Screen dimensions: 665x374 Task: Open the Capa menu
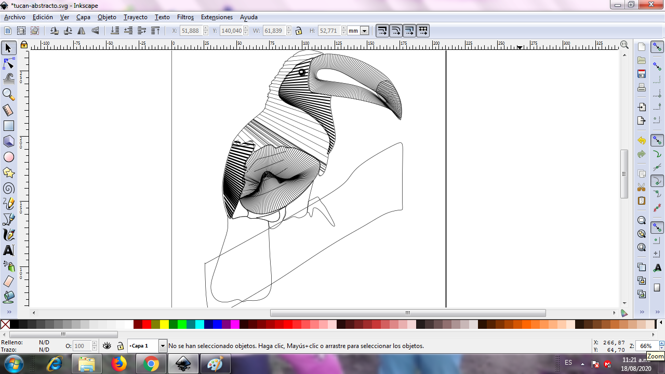pos(83,17)
